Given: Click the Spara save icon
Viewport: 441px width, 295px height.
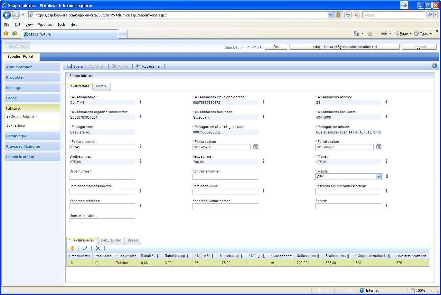Looking at the screenshot, I should point(70,66).
